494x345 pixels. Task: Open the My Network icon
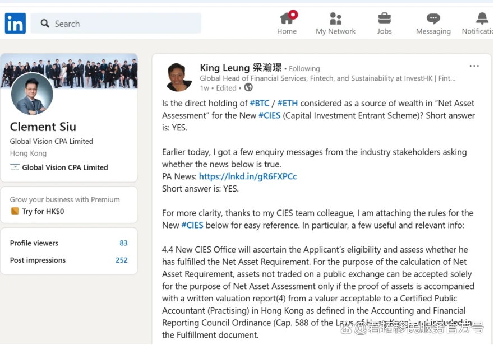tap(335, 18)
